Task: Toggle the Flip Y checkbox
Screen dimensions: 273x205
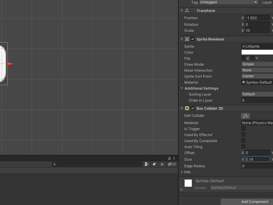Action: [252, 58]
